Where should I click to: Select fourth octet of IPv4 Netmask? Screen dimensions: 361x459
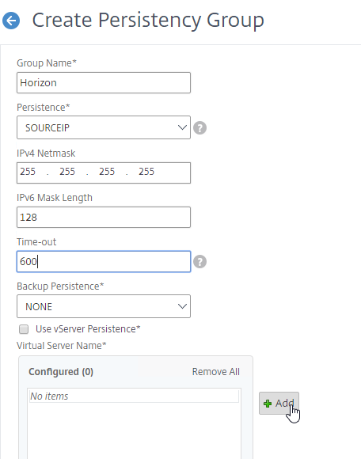click(146, 171)
